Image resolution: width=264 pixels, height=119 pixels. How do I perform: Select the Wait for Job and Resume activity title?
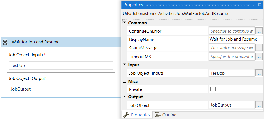(35, 42)
